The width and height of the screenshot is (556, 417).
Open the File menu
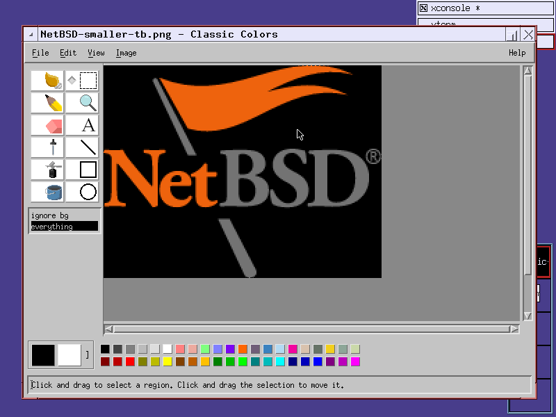click(x=40, y=53)
